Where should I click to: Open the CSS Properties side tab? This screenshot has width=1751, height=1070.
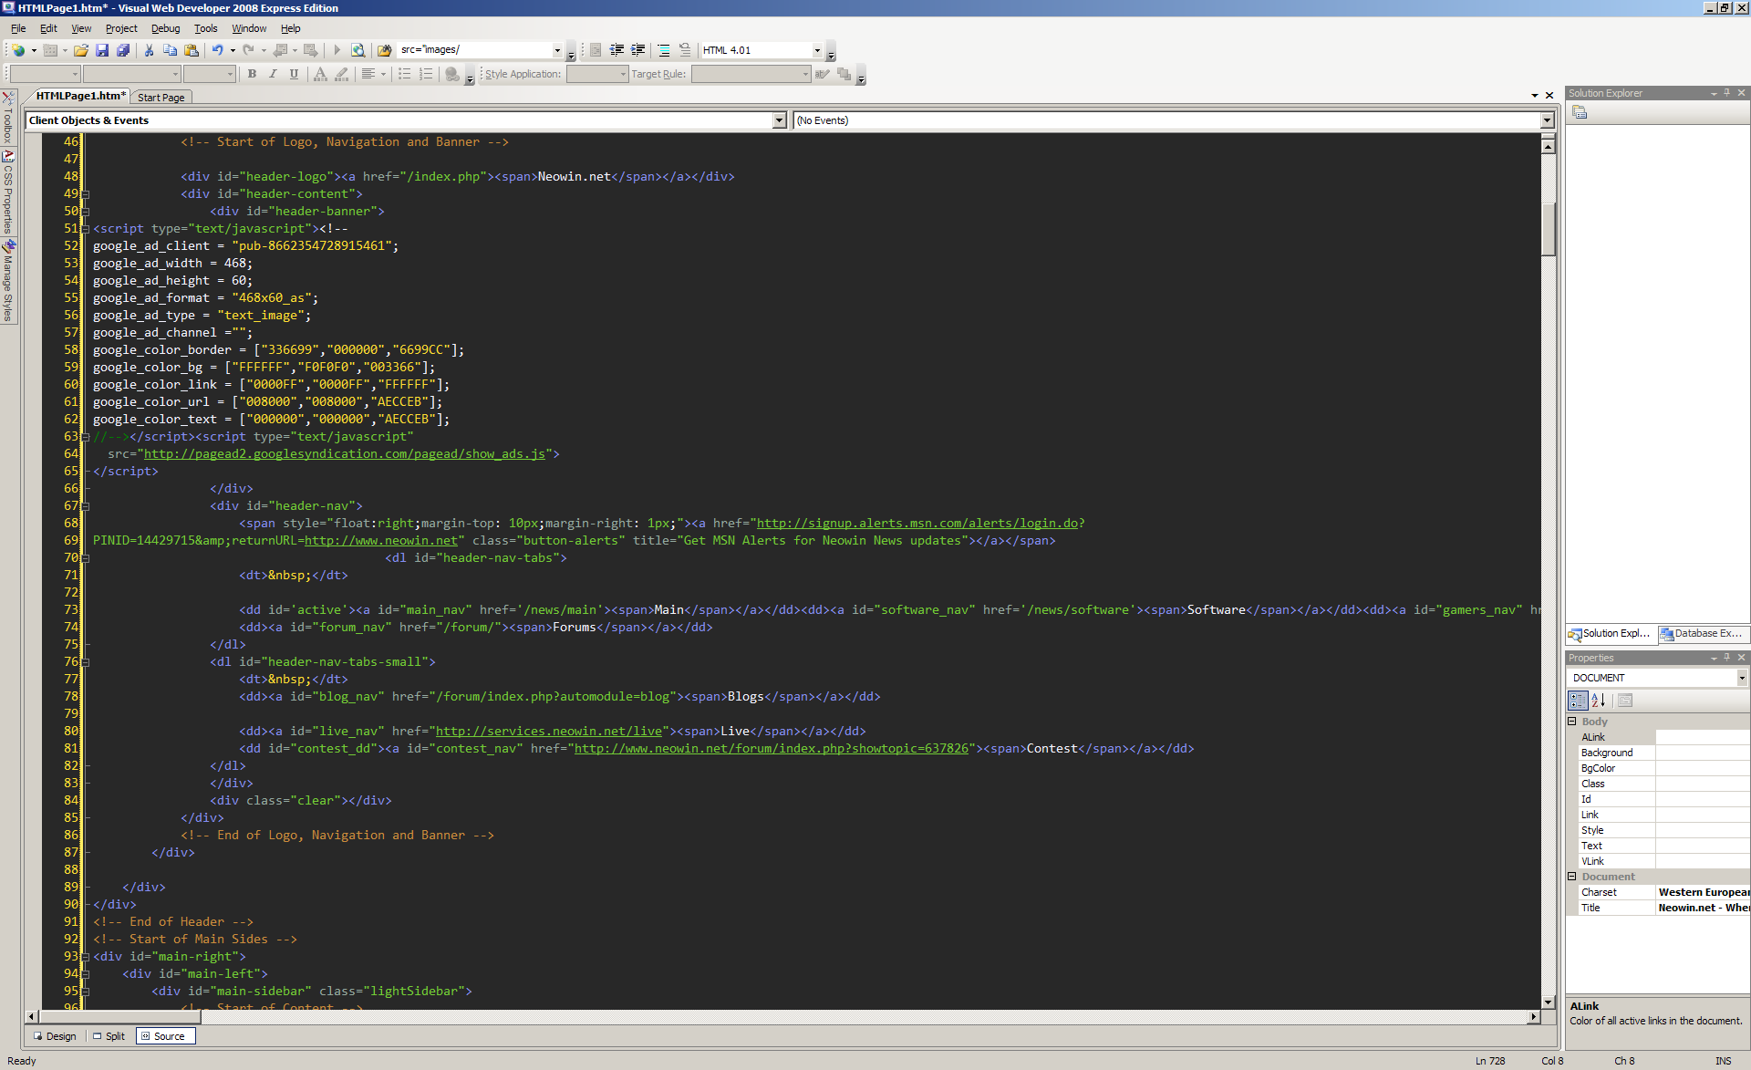pos(8,192)
